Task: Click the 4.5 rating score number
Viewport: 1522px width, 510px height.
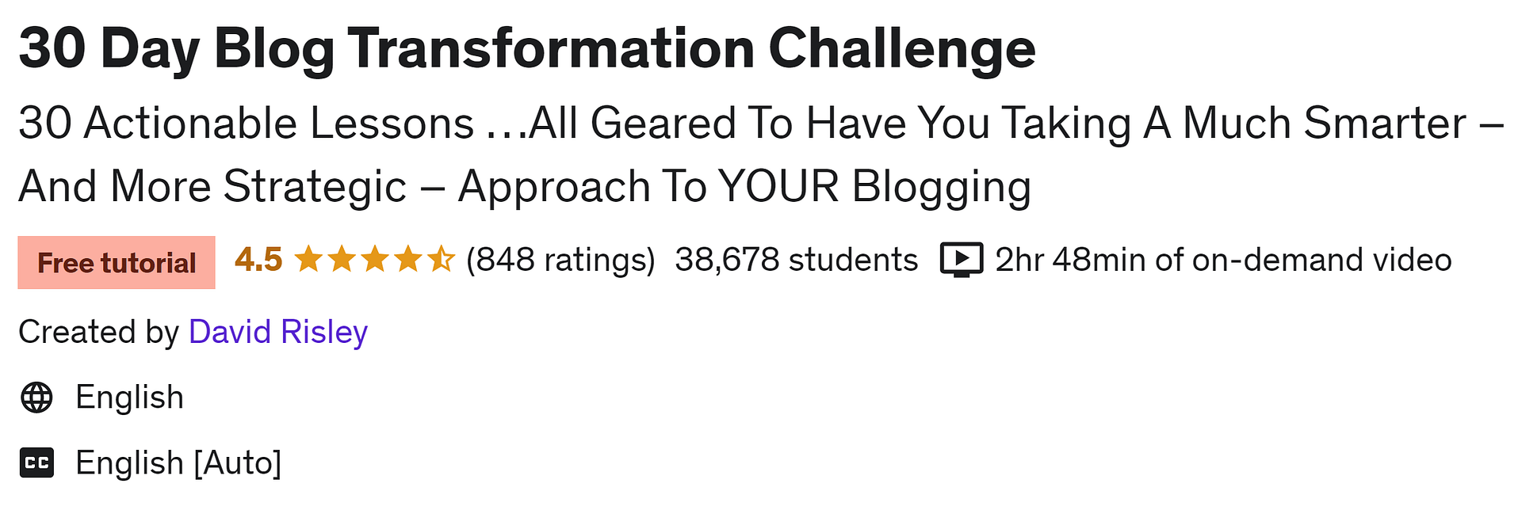Action: tap(258, 260)
